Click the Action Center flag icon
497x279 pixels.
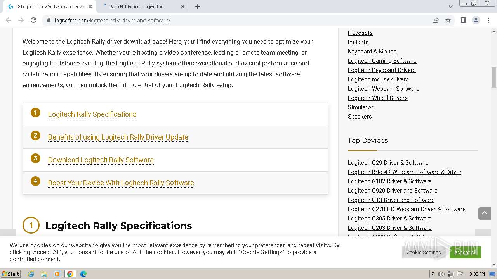tap(460, 274)
